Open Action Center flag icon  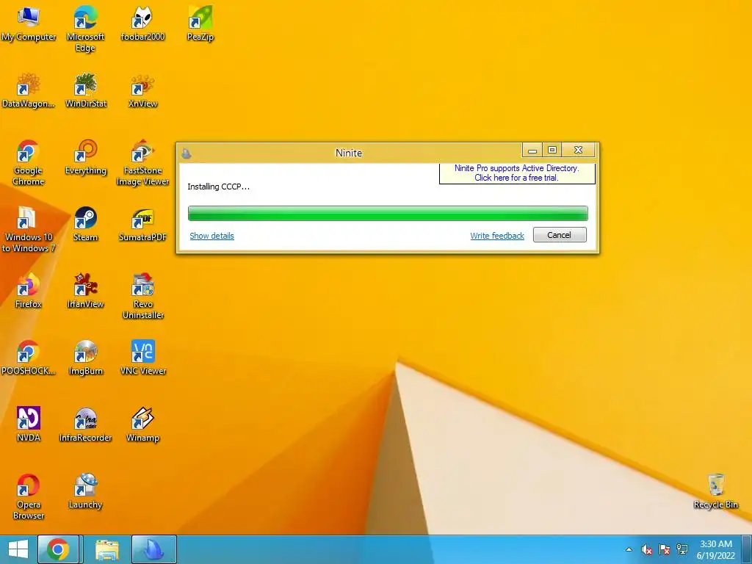tap(664, 549)
